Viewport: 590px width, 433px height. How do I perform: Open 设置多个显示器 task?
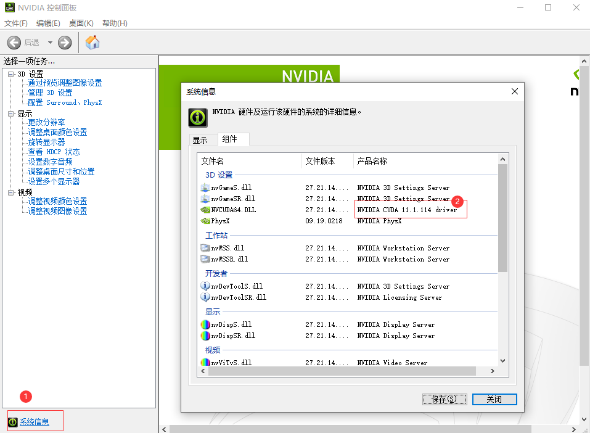(x=54, y=181)
